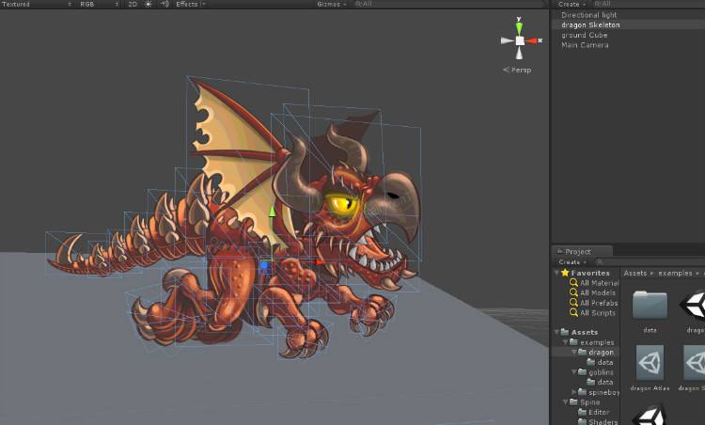Viewport: 705px width, 425px height.
Task: Toggle the scene lighting sun icon
Action: (148, 4)
